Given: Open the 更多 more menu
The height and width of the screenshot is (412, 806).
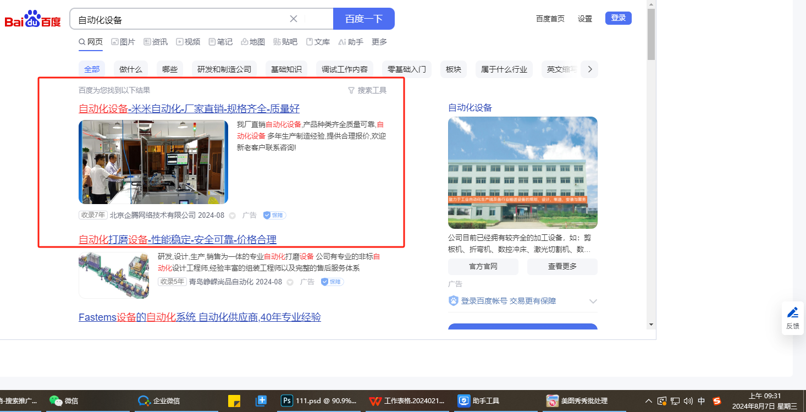Looking at the screenshot, I should pyautogui.click(x=379, y=42).
